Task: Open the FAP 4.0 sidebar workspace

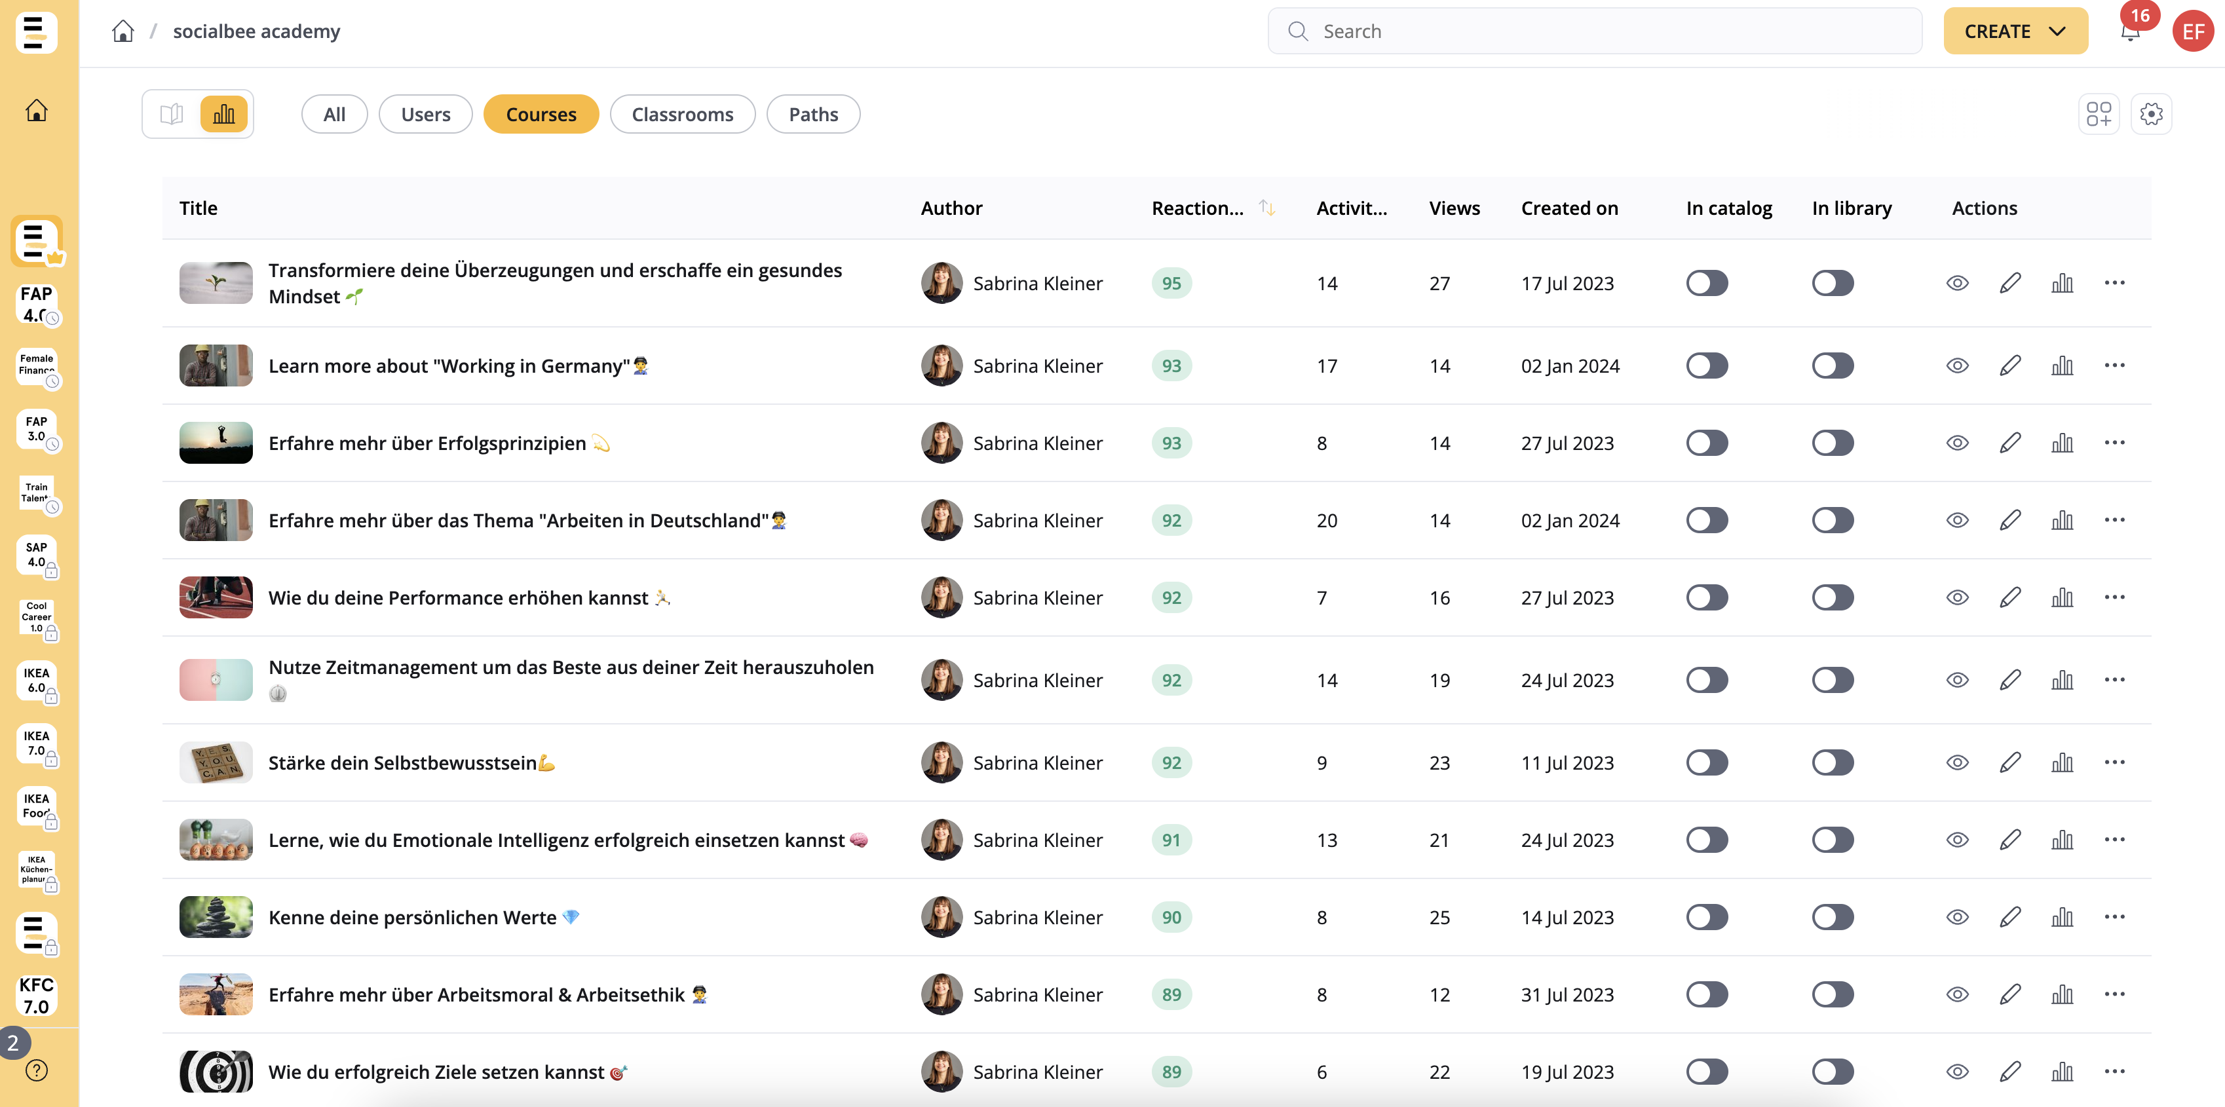Action: pyautogui.click(x=36, y=305)
